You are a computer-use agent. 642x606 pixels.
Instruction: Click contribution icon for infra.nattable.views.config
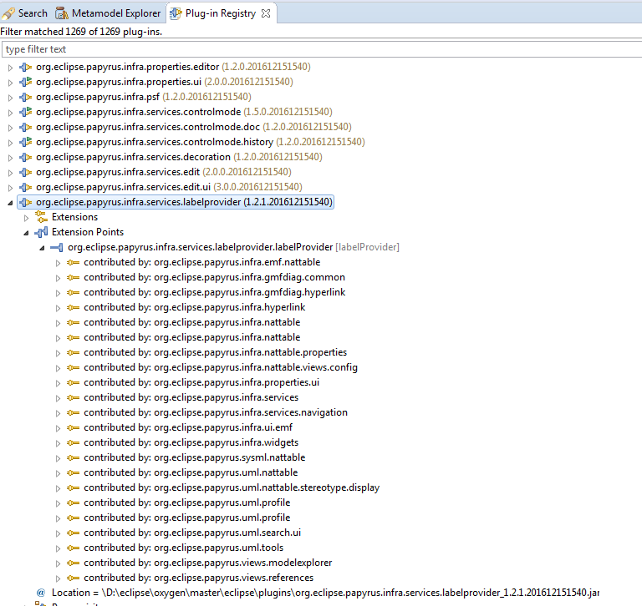pyautogui.click(x=74, y=367)
